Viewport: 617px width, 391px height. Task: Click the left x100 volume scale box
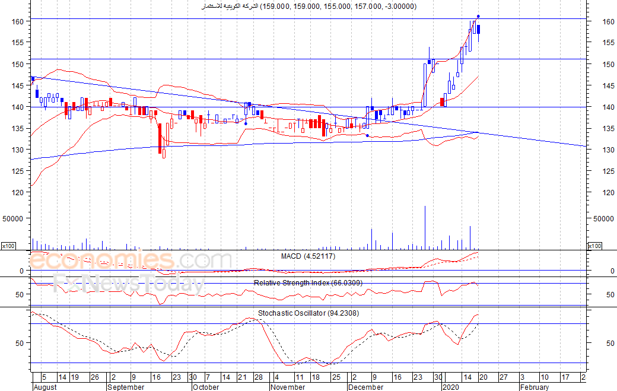(8, 246)
